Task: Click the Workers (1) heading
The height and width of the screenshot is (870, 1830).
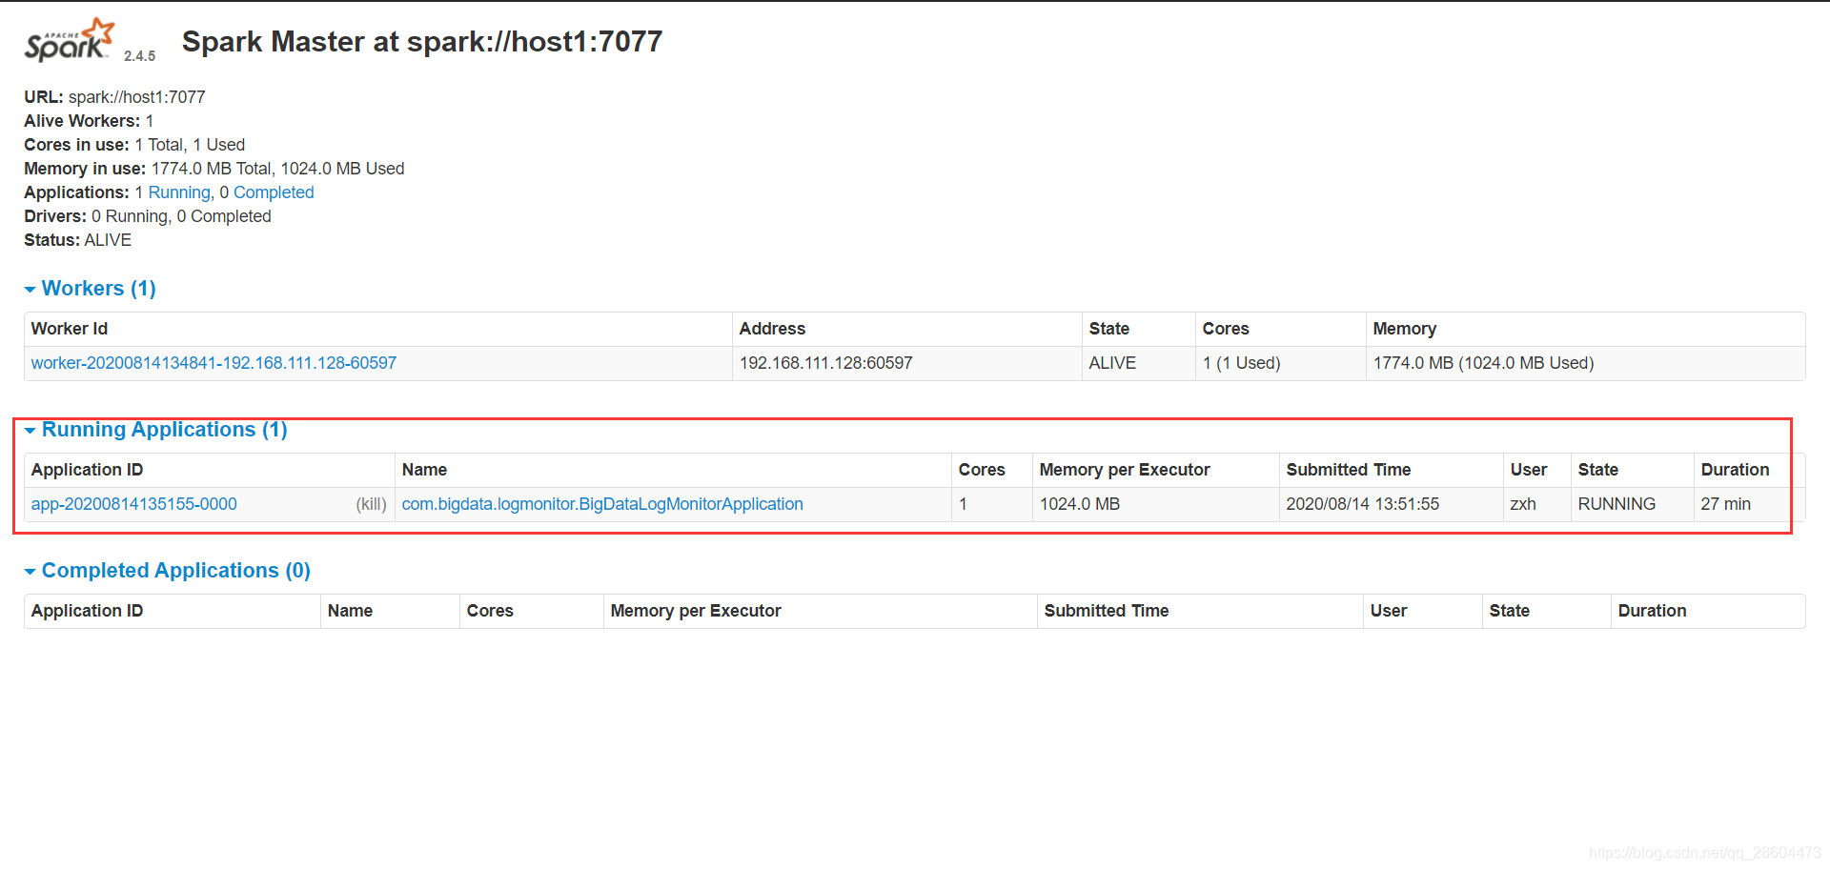Action: click(x=99, y=289)
